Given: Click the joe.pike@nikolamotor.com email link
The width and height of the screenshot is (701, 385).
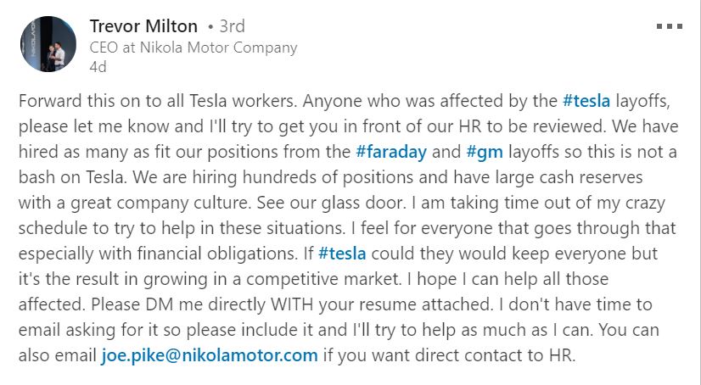Looking at the screenshot, I should pos(210,355).
